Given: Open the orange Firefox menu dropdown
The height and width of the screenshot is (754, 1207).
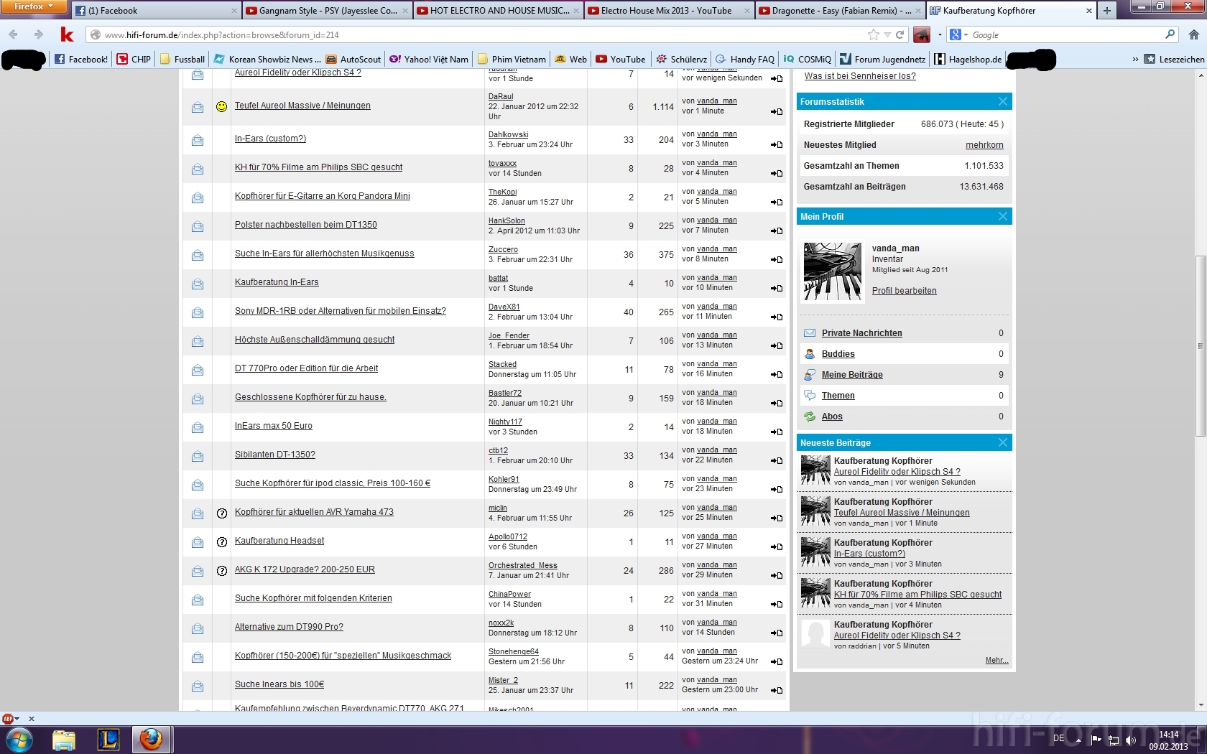Looking at the screenshot, I should [34, 6].
